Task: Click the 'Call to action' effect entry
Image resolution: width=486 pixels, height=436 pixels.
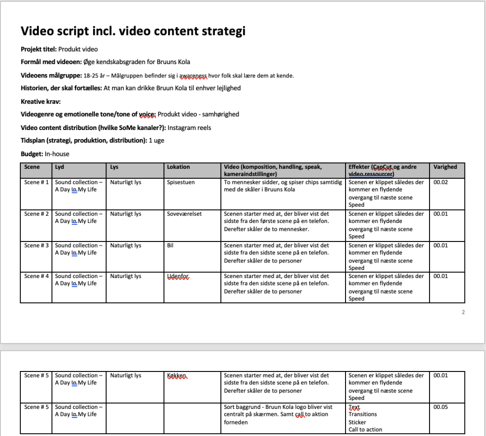Action: [365, 429]
